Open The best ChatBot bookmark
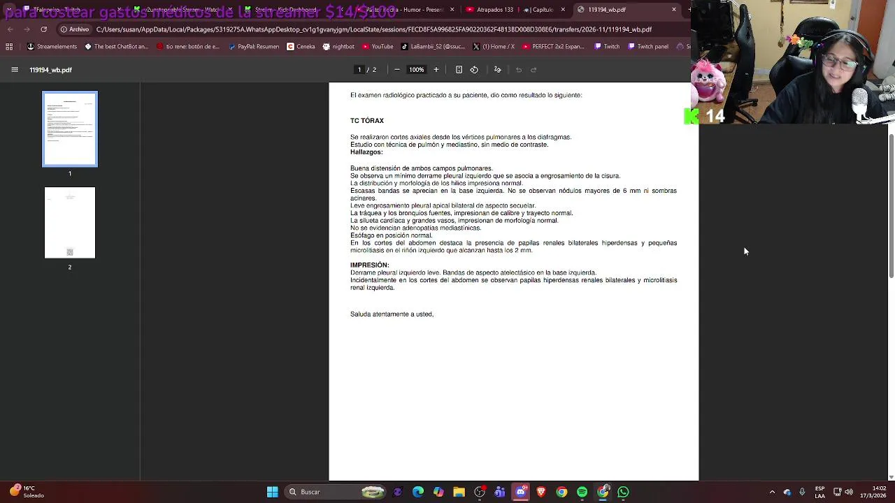Screen dimensions: 895x503 pos(116,47)
